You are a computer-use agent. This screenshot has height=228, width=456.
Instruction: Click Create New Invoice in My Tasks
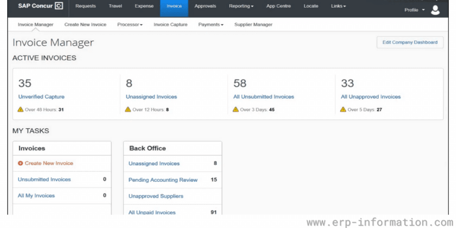[x=49, y=163]
